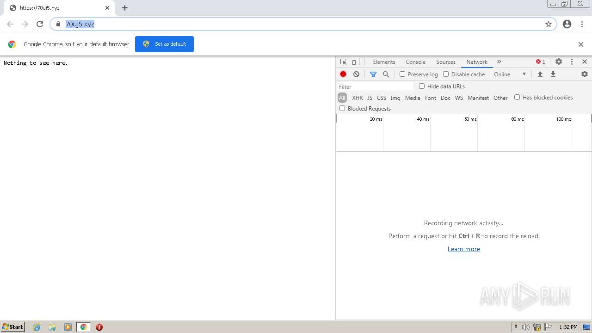
Task: Expand more DevTools tabs chevron
Action: (x=499, y=62)
